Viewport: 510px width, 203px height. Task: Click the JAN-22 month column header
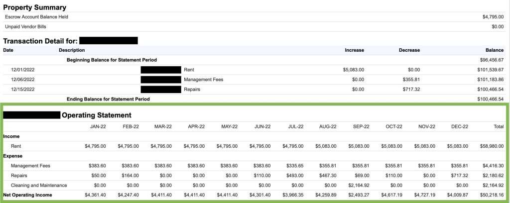[97, 127]
